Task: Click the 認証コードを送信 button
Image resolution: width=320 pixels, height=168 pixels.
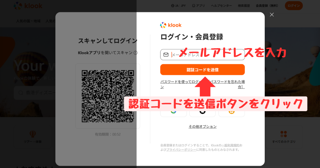Action: pos(202,70)
